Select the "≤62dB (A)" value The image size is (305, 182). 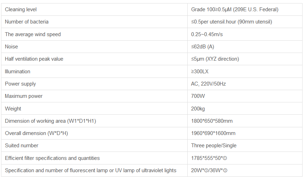[203, 47]
